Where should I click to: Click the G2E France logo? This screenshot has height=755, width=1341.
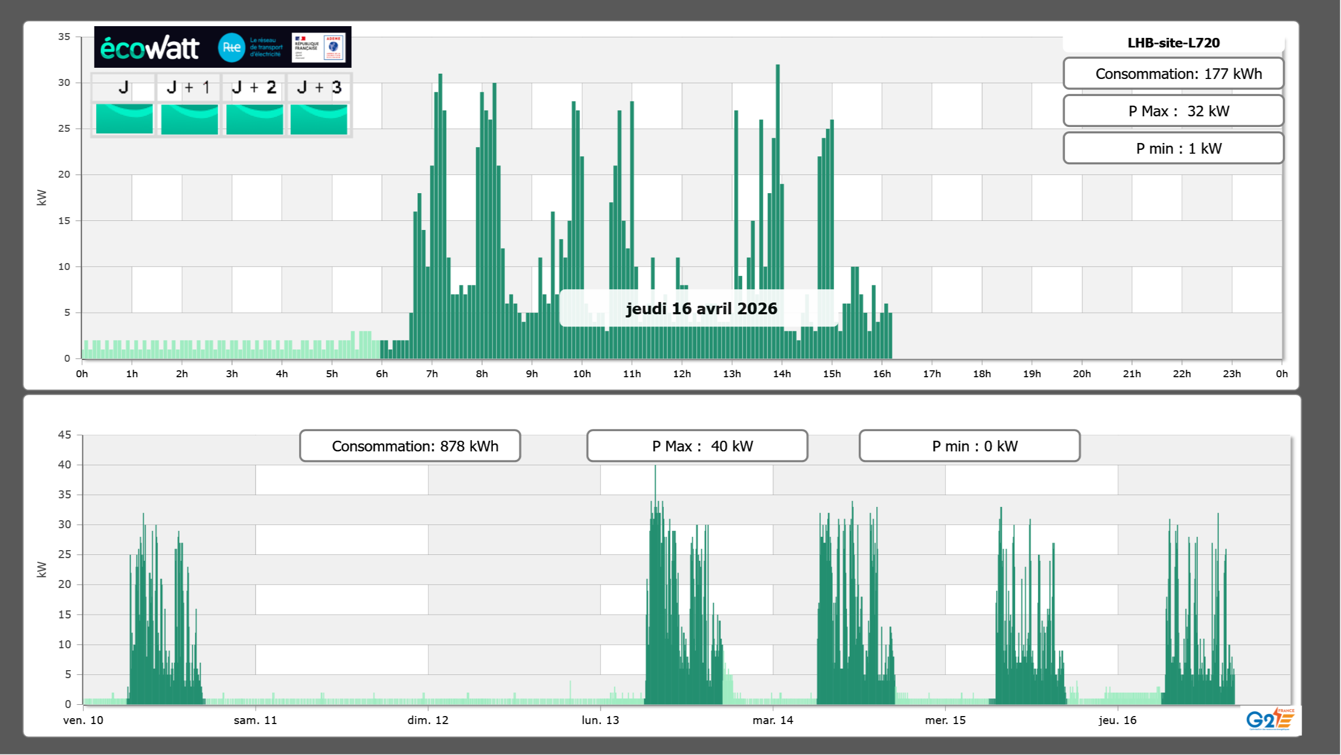click(x=1269, y=719)
